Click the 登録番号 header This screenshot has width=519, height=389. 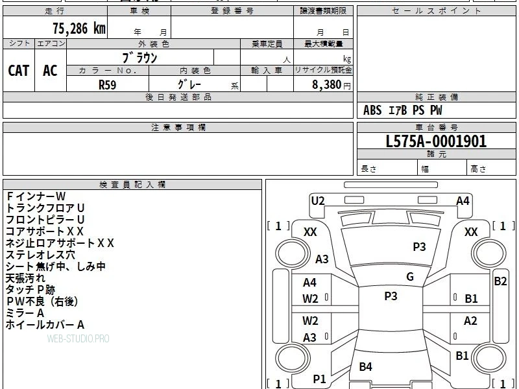232,11
